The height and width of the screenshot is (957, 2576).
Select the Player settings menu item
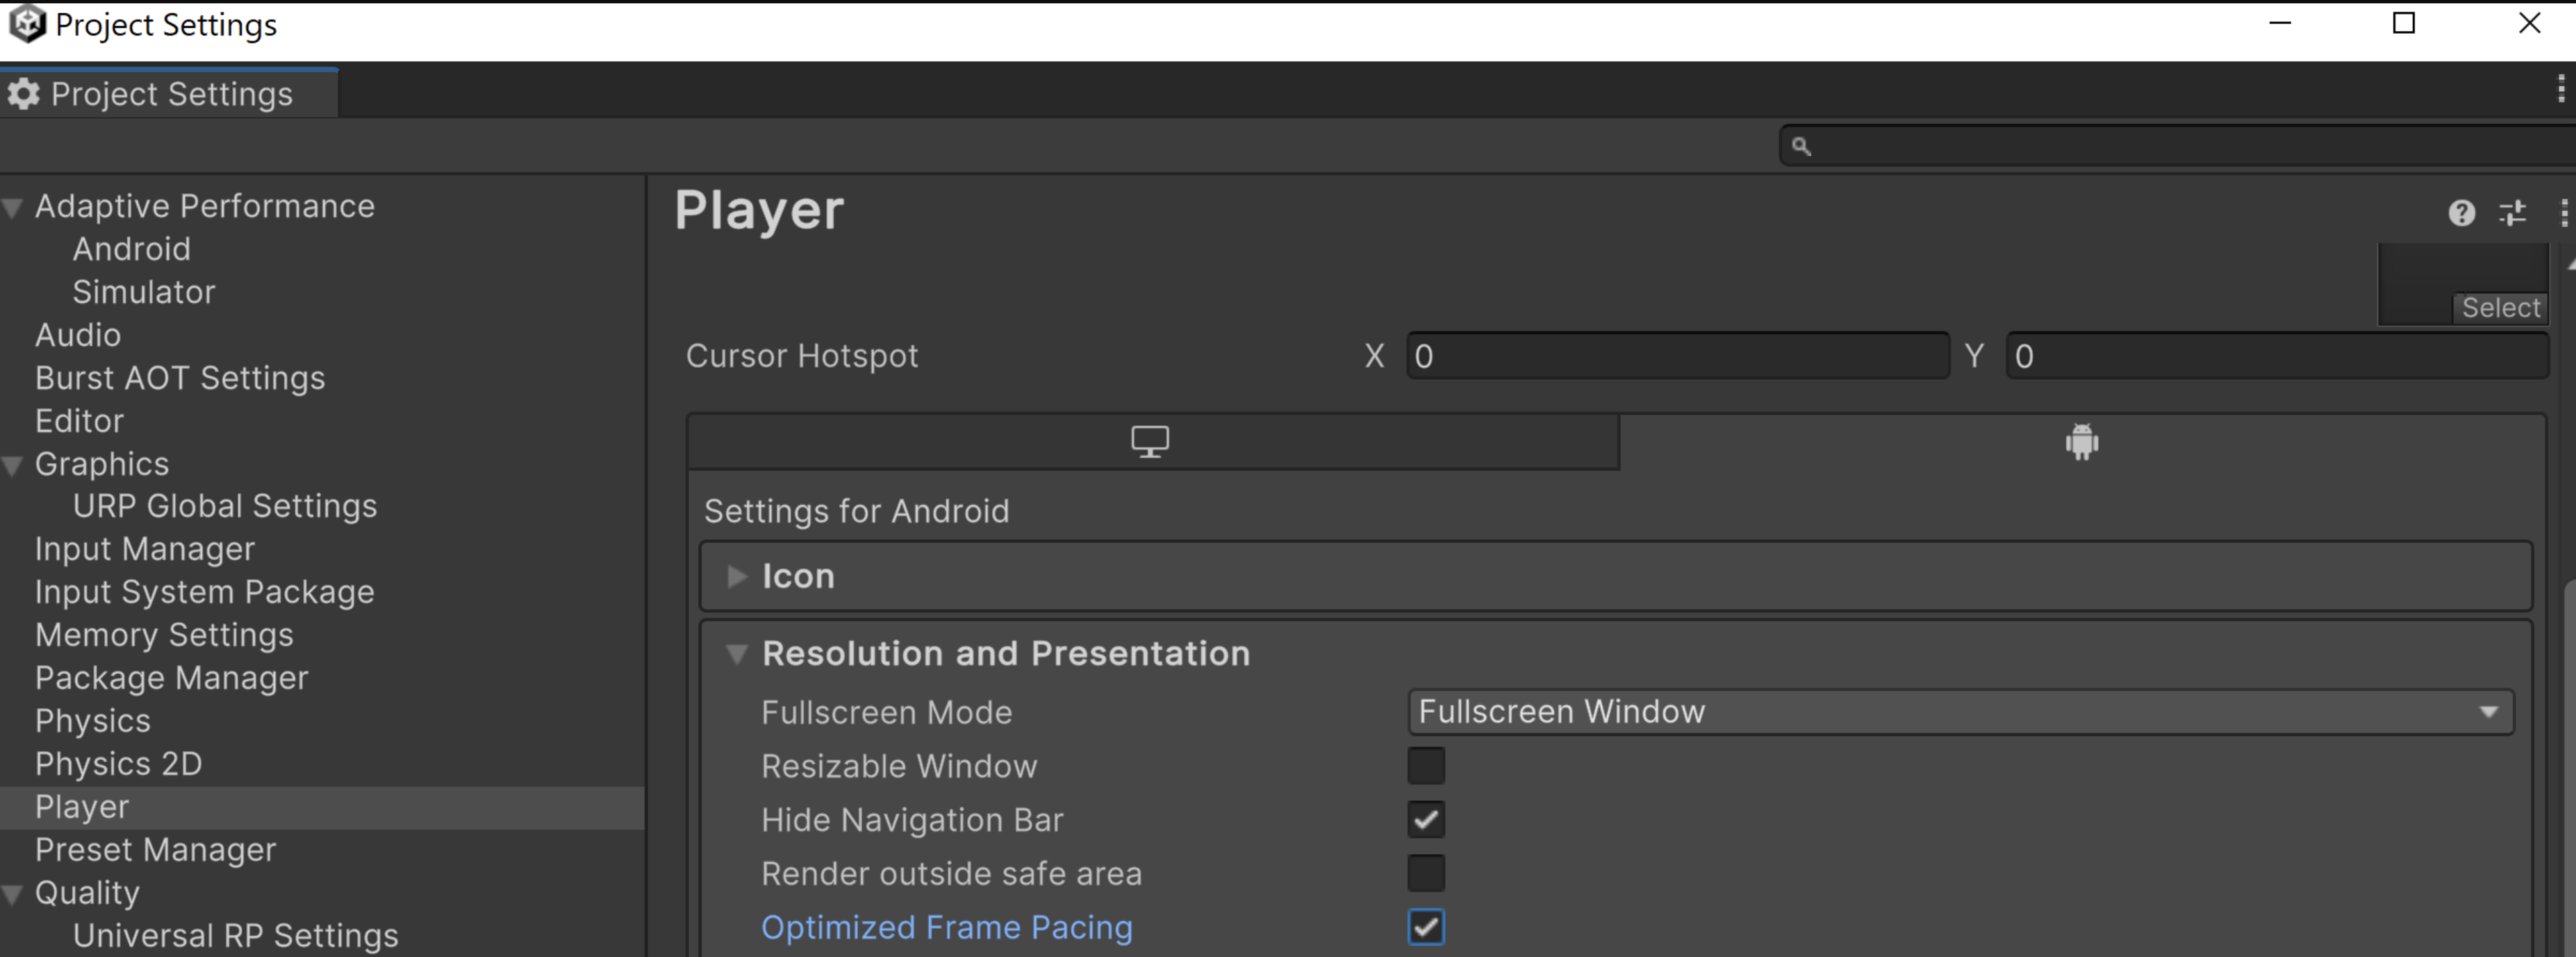[82, 806]
